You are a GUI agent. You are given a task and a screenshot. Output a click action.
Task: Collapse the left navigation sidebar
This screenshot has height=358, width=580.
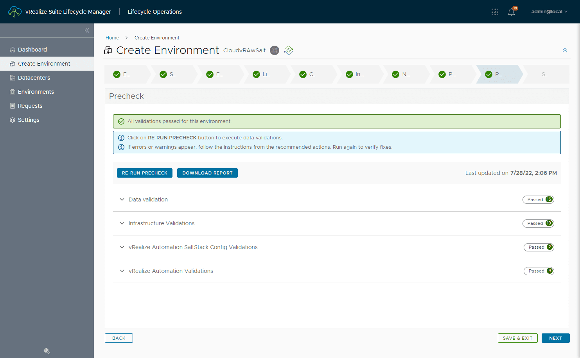point(87,30)
